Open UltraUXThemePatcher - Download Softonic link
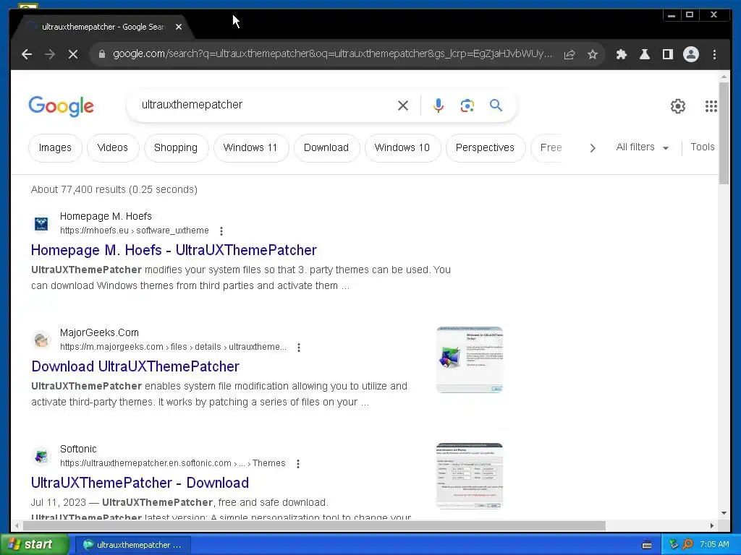The height and width of the screenshot is (555, 741). pos(140,483)
